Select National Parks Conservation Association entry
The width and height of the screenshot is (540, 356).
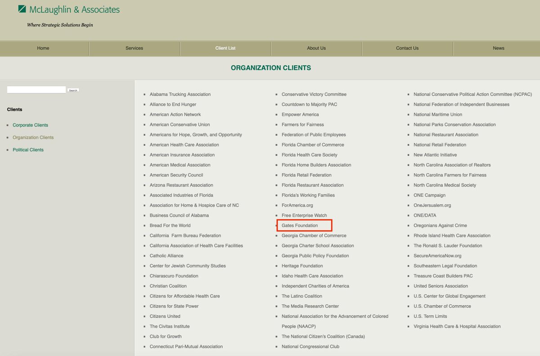tap(454, 125)
